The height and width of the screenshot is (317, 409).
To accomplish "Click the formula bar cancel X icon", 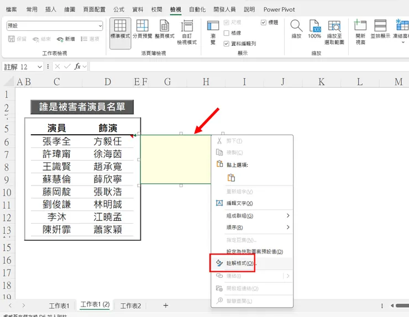I will [57, 66].
